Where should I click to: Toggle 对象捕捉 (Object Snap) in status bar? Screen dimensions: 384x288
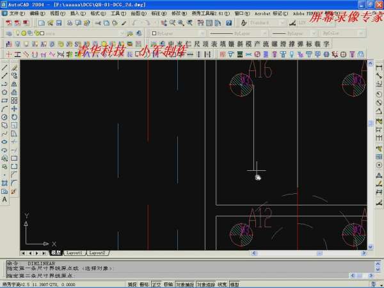[184, 284]
